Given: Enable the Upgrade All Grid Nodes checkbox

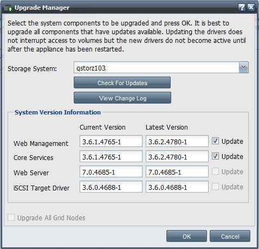Looking at the screenshot, I should [11, 218].
